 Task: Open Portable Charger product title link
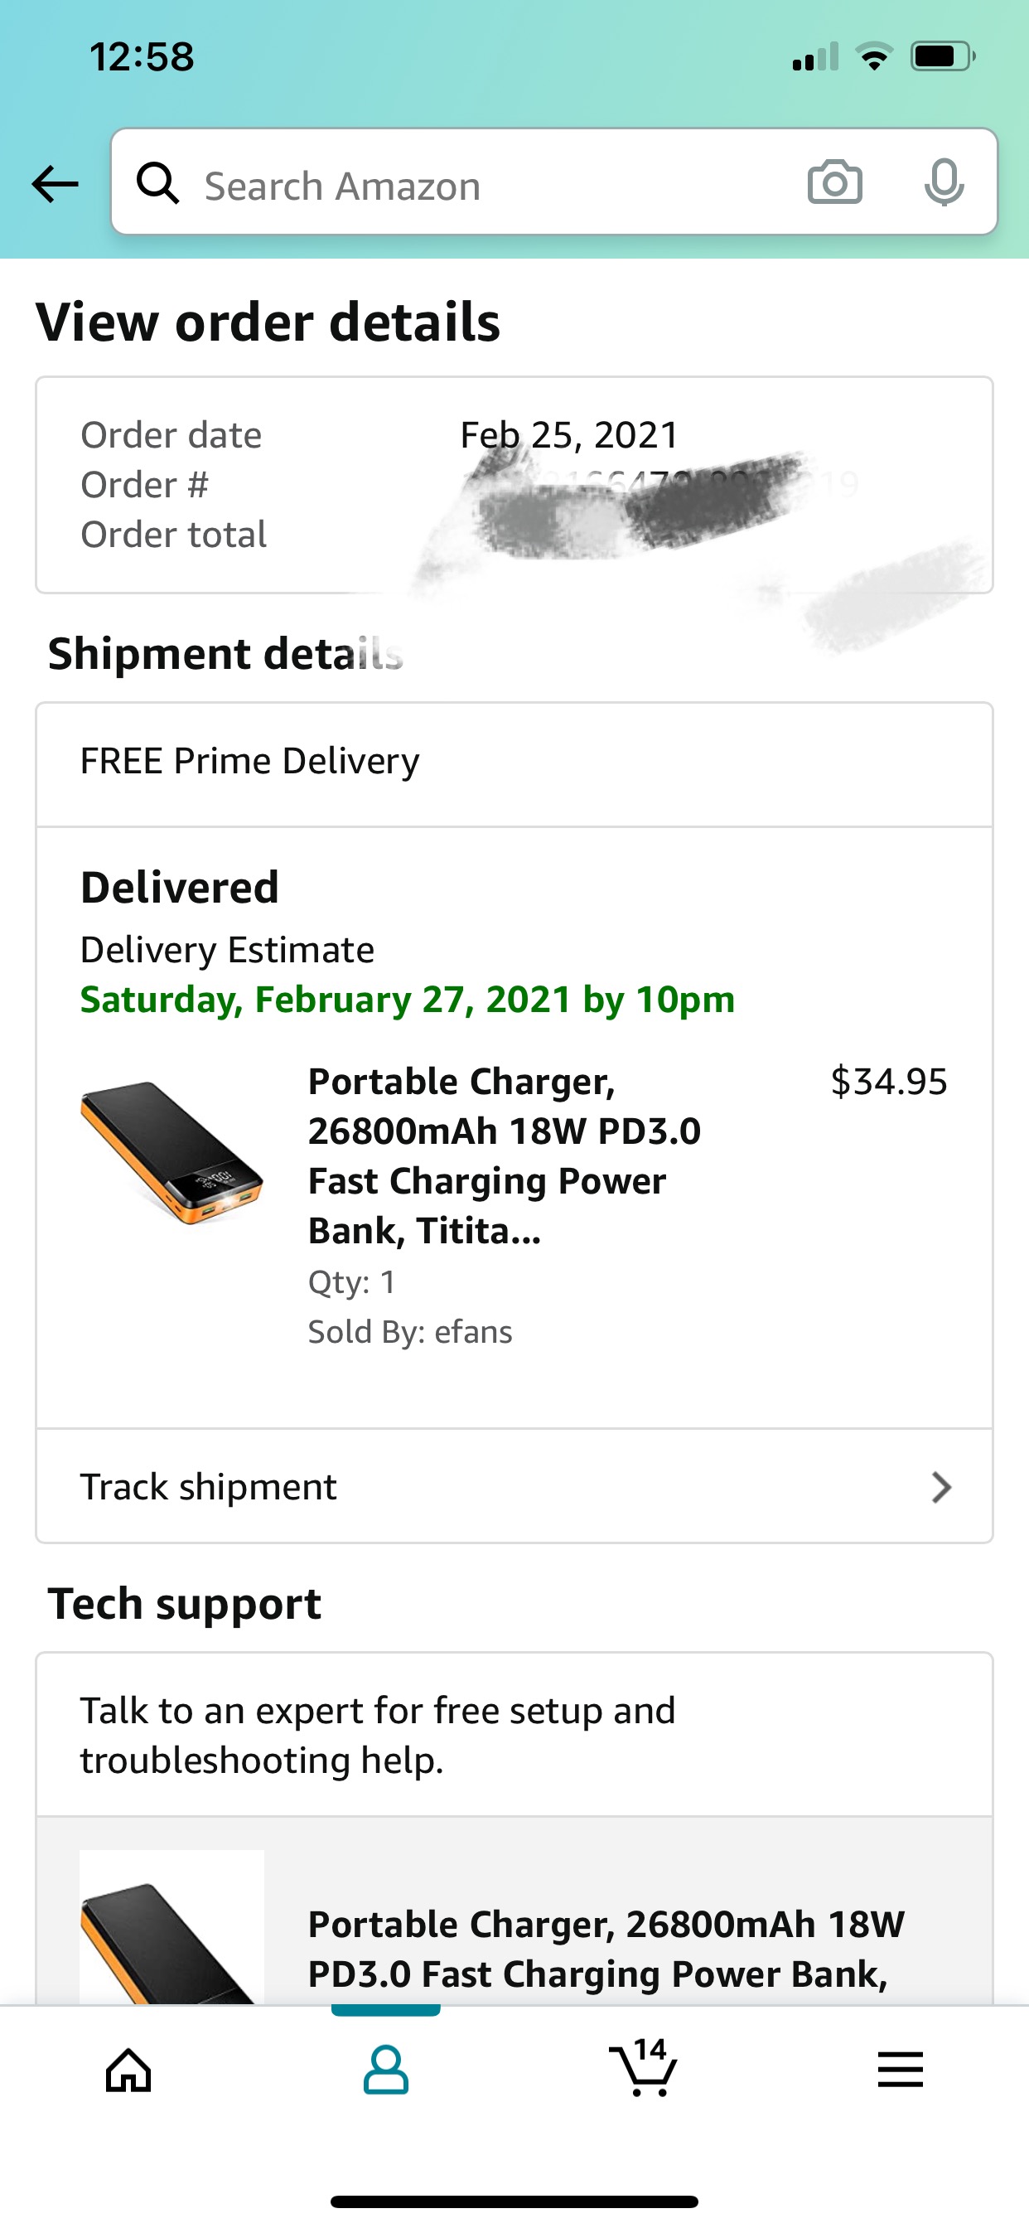coord(505,1155)
